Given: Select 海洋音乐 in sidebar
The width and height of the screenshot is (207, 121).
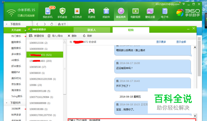Looking at the screenshot, I should pos(16,90).
